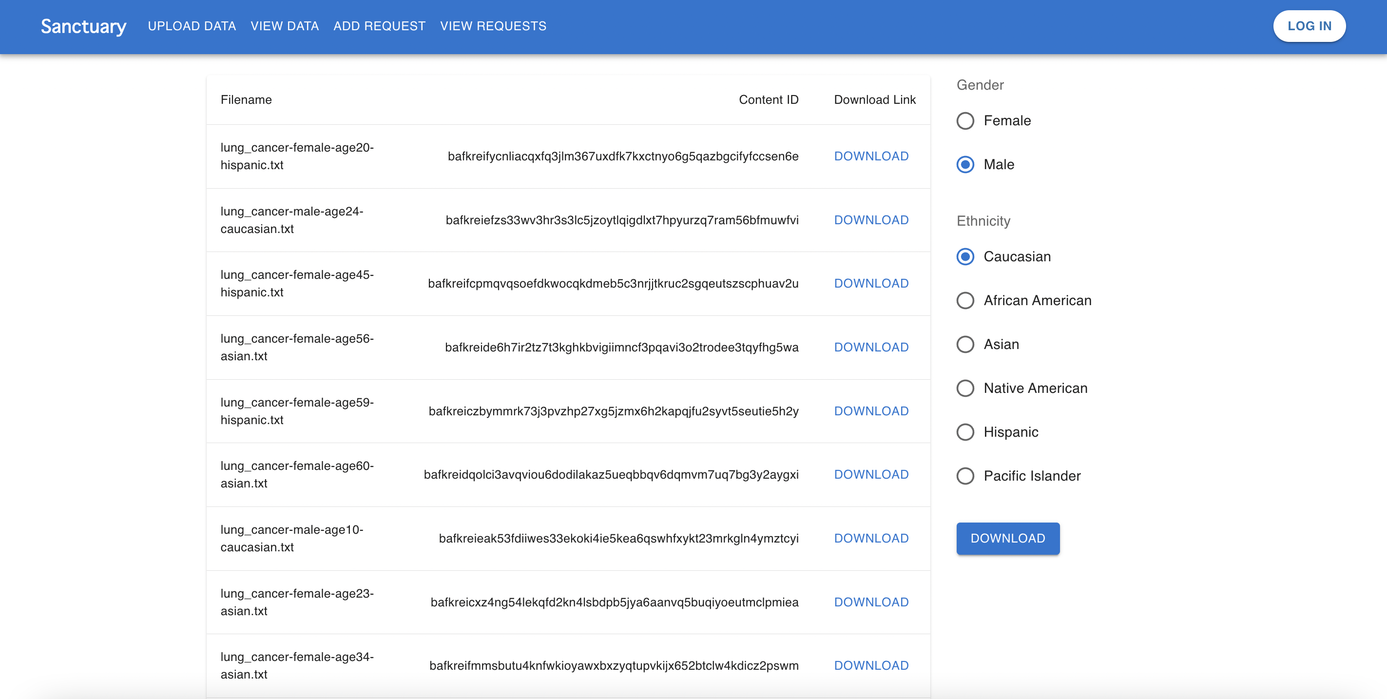Choose Caucasian ethnicity radio button
Screen dimensions: 1387x699
pyautogui.click(x=965, y=256)
